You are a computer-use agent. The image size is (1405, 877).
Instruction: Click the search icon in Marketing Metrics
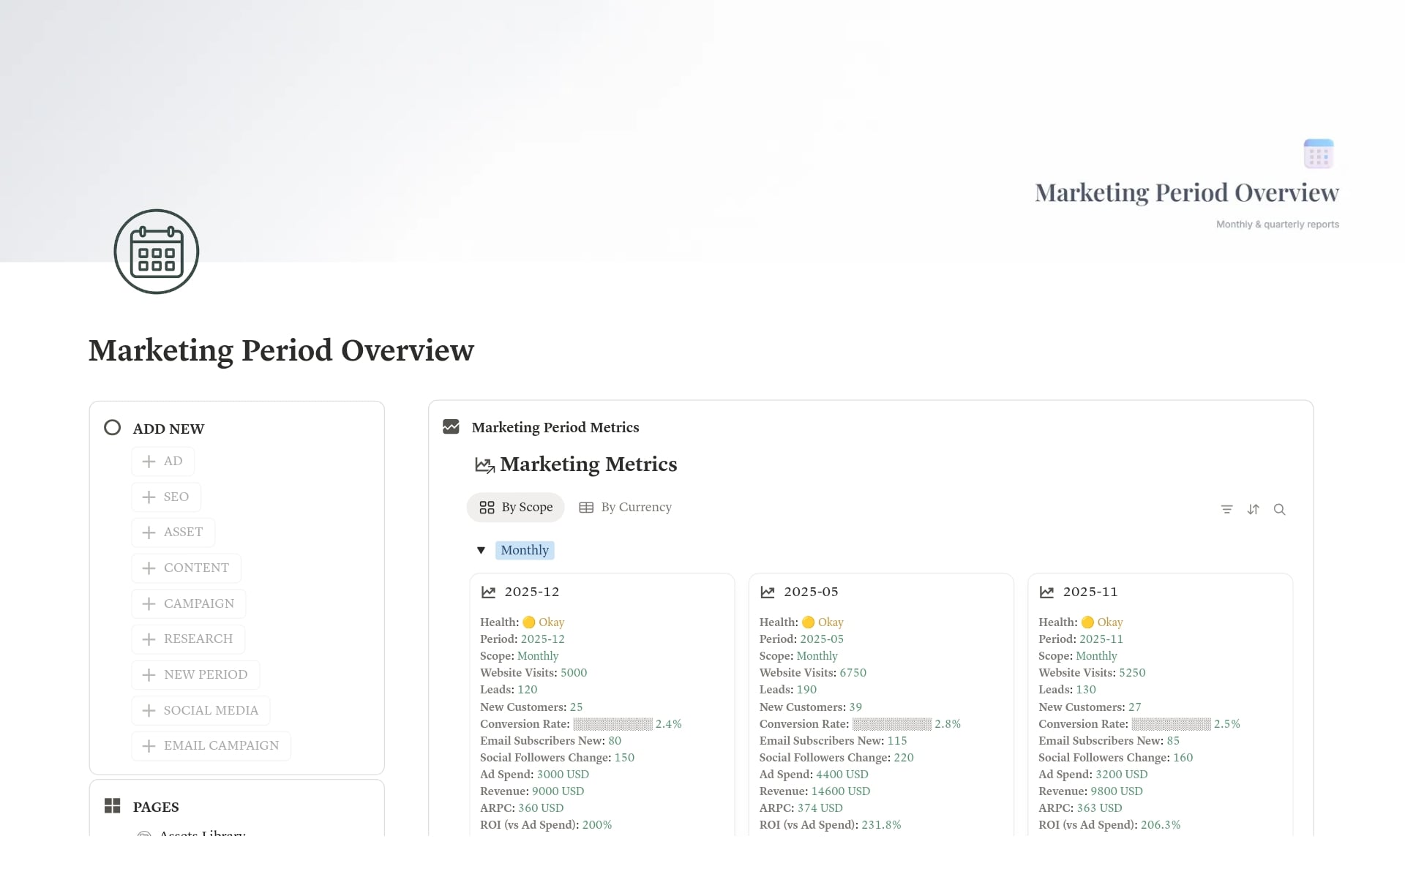(x=1280, y=509)
